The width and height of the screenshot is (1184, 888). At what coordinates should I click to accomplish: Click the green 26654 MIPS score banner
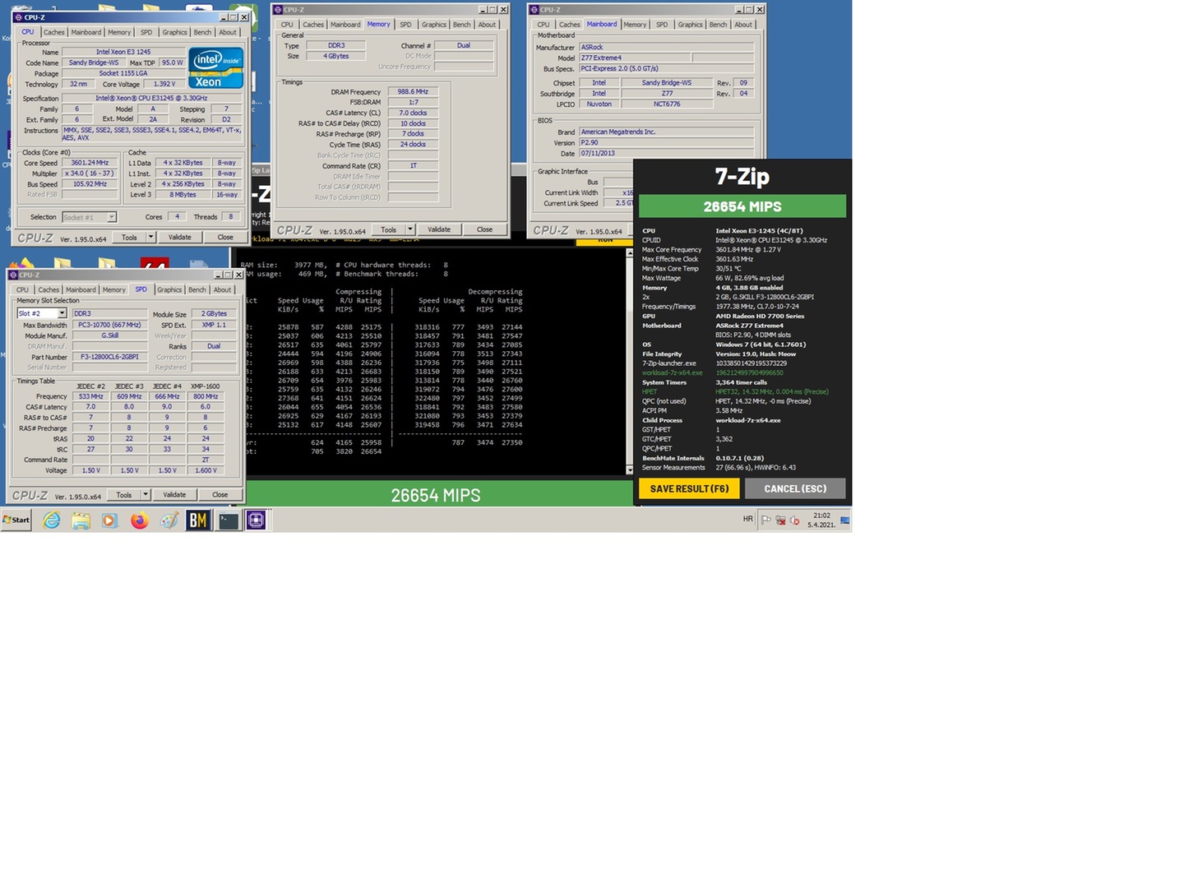tap(742, 206)
